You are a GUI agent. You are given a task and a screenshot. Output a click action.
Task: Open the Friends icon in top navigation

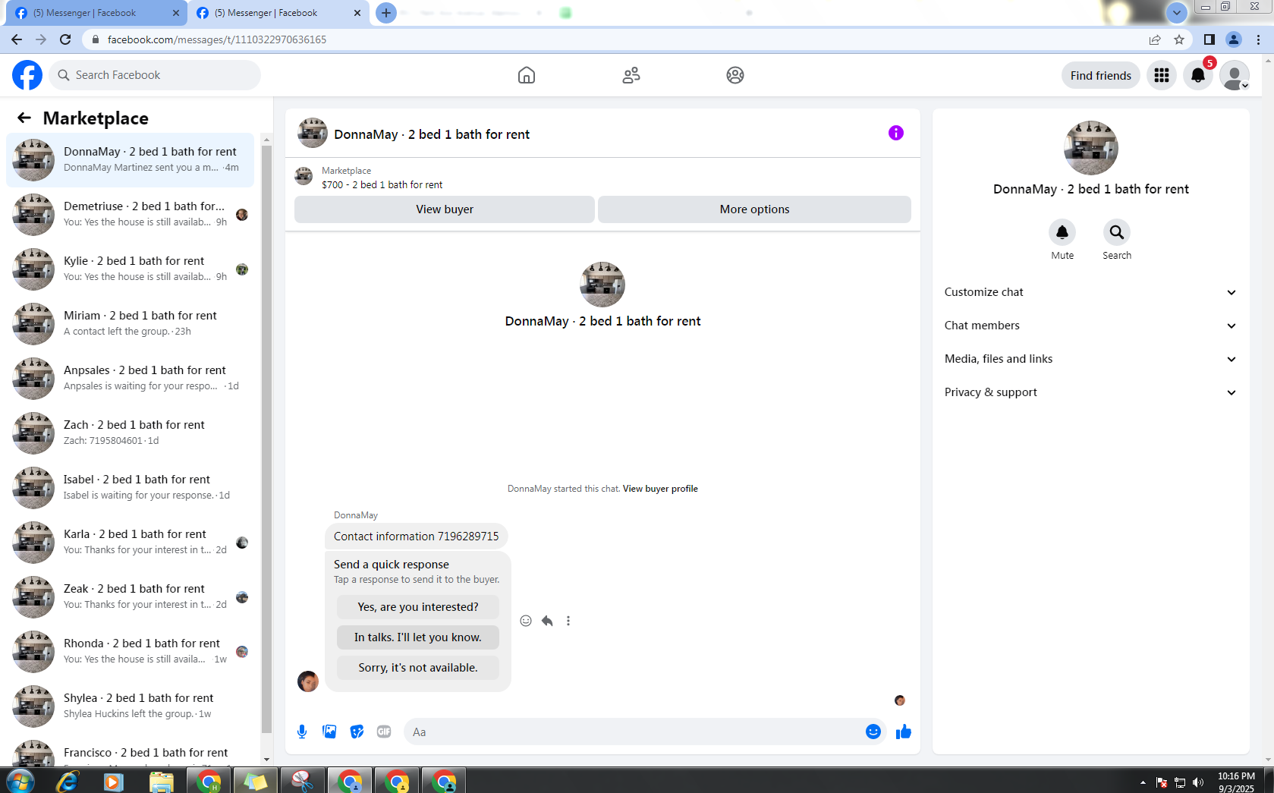click(631, 75)
